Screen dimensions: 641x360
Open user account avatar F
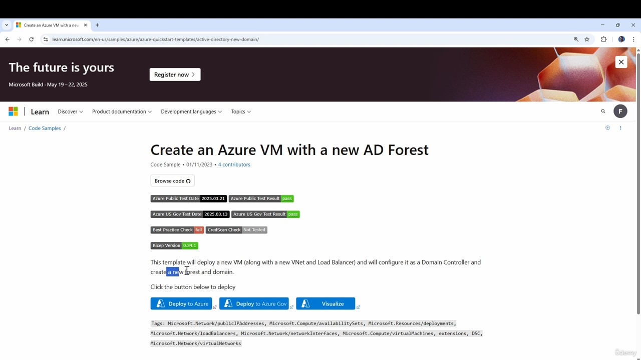620,111
